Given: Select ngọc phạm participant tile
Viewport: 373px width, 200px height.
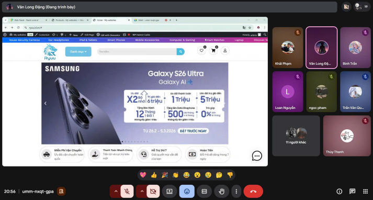Looking at the screenshot, I should pyautogui.click(x=321, y=92).
